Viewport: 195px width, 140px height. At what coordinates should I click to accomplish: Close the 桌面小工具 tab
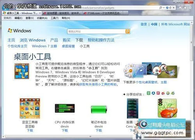40,13
